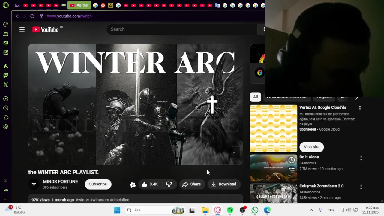Open options menu for Çalışmak Zorundasın 2.0
This screenshot has height=216, width=384.
click(361, 187)
